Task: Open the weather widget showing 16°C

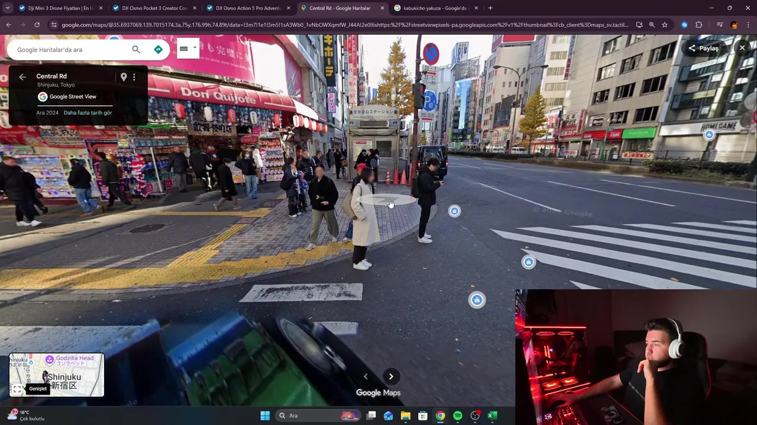Action: (x=25, y=415)
